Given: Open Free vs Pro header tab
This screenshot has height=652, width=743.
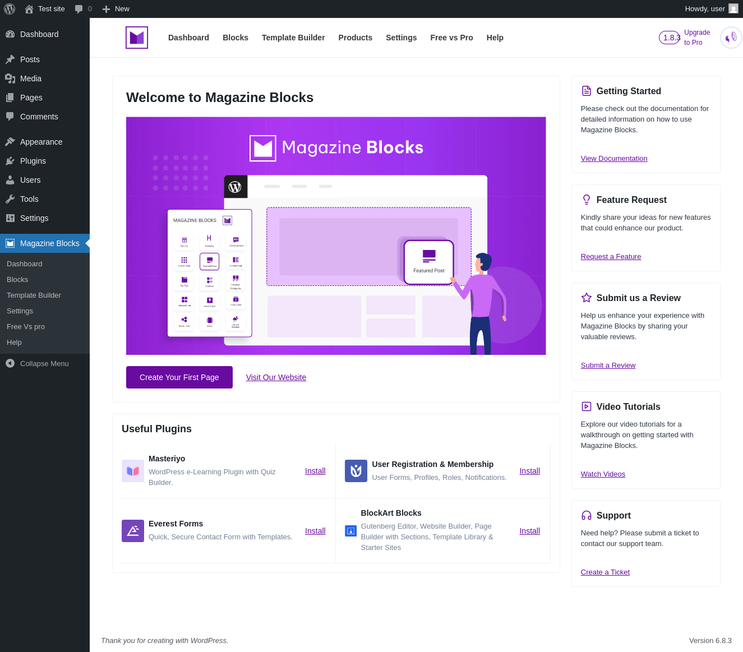Looking at the screenshot, I should pos(452,38).
